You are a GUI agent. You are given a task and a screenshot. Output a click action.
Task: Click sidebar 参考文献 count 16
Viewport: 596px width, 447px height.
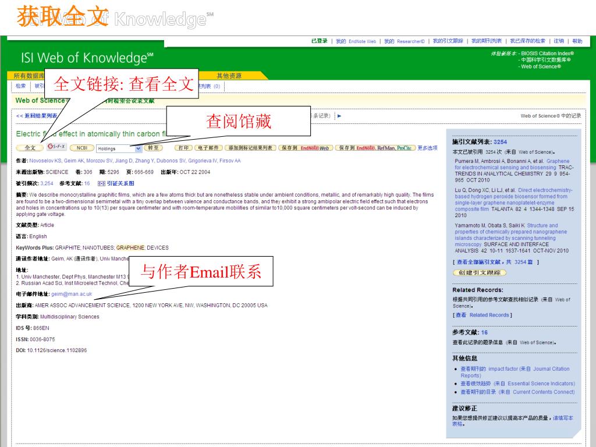pos(484,332)
